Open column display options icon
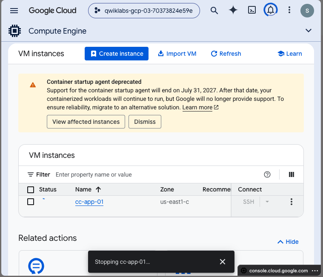Image resolution: width=323 pixels, height=277 pixels. click(291, 174)
